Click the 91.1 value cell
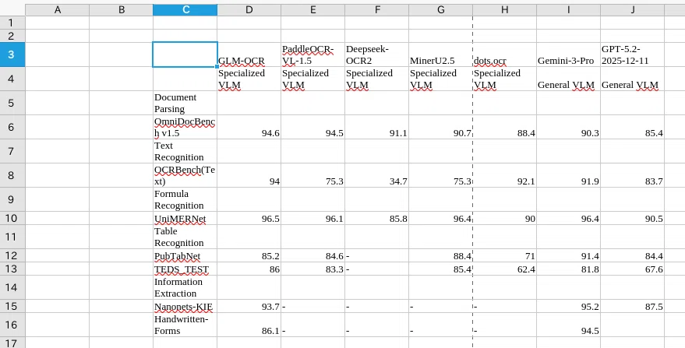Image resolution: width=685 pixels, height=348 pixels. [377, 127]
